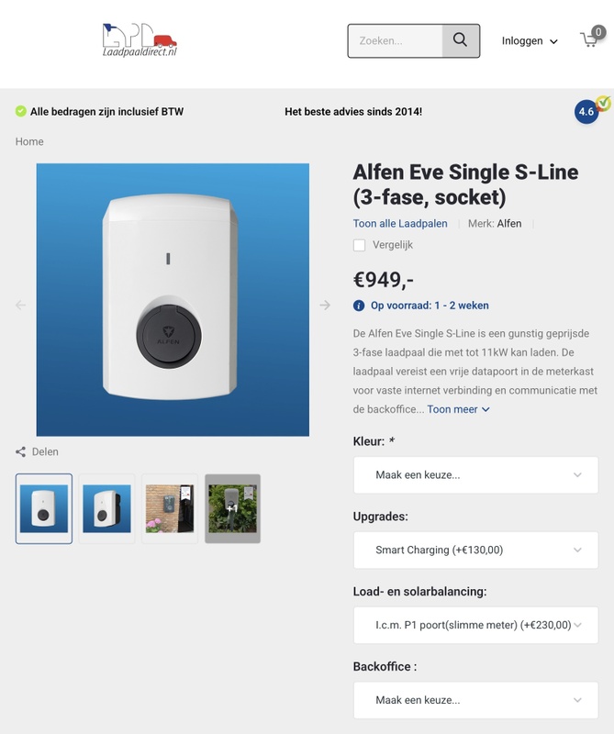Click the Delen share icon
Screen dimensions: 614x734
pos(21,451)
